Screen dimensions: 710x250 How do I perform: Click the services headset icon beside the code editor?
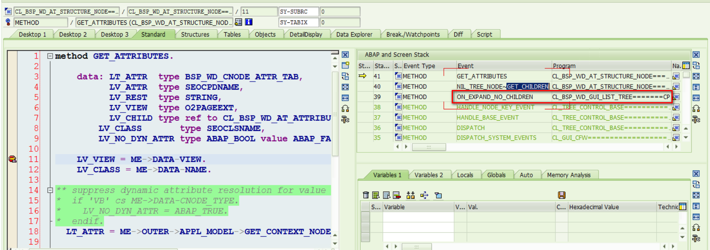click(345, 108)
